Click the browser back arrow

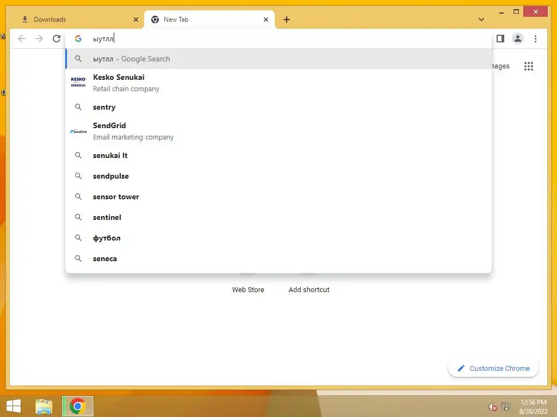pyautogui.click(x=22, y=39)
